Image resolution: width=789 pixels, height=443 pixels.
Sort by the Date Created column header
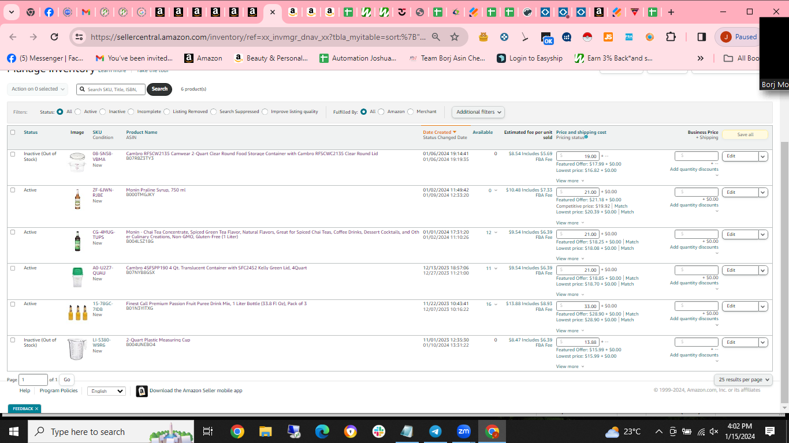tap(440, 132)
